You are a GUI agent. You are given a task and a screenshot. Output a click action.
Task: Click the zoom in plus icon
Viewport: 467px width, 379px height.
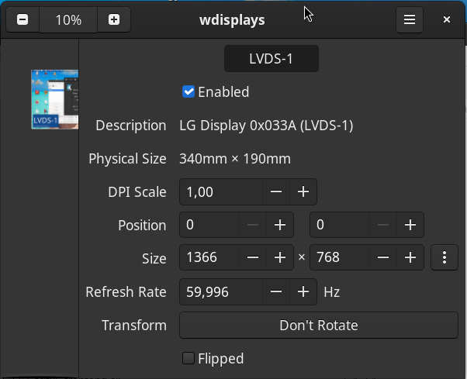pos(114,20)
